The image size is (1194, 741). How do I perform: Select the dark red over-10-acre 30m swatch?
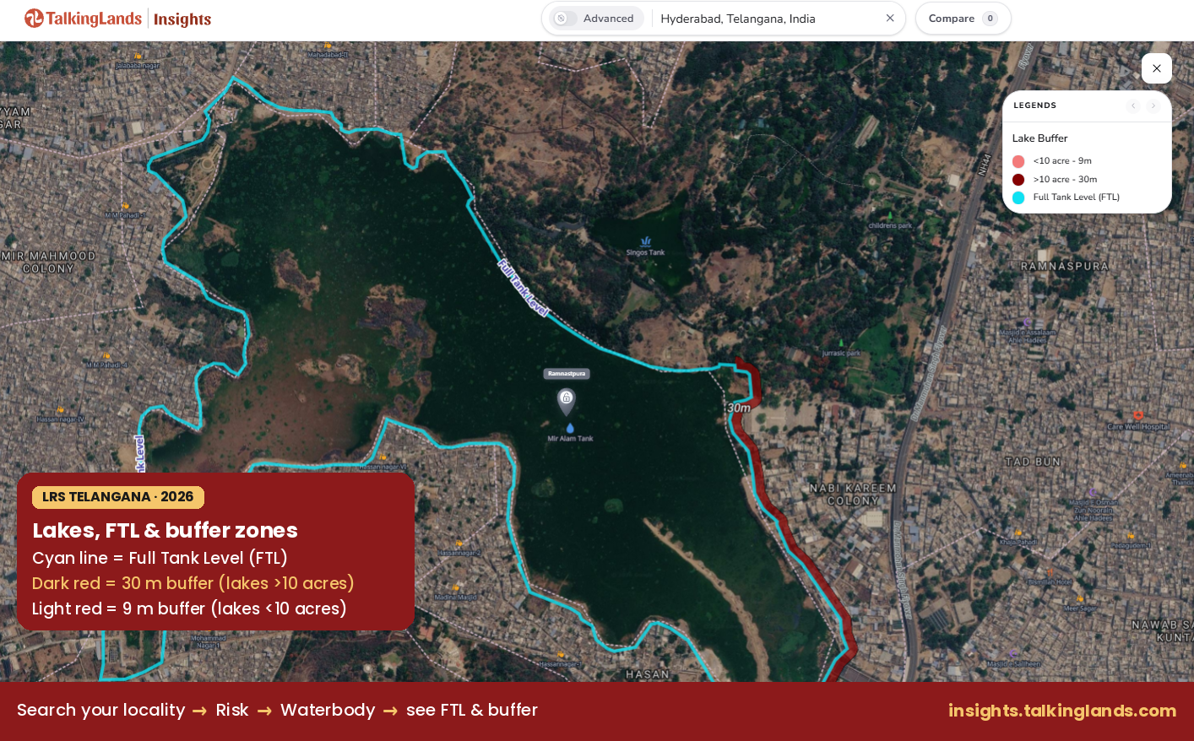click(x=1018, y=180)
